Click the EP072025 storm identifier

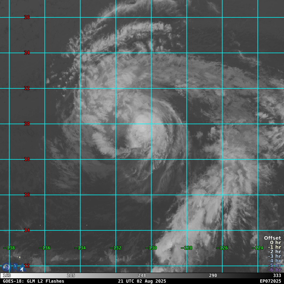[x=270, y=281]
